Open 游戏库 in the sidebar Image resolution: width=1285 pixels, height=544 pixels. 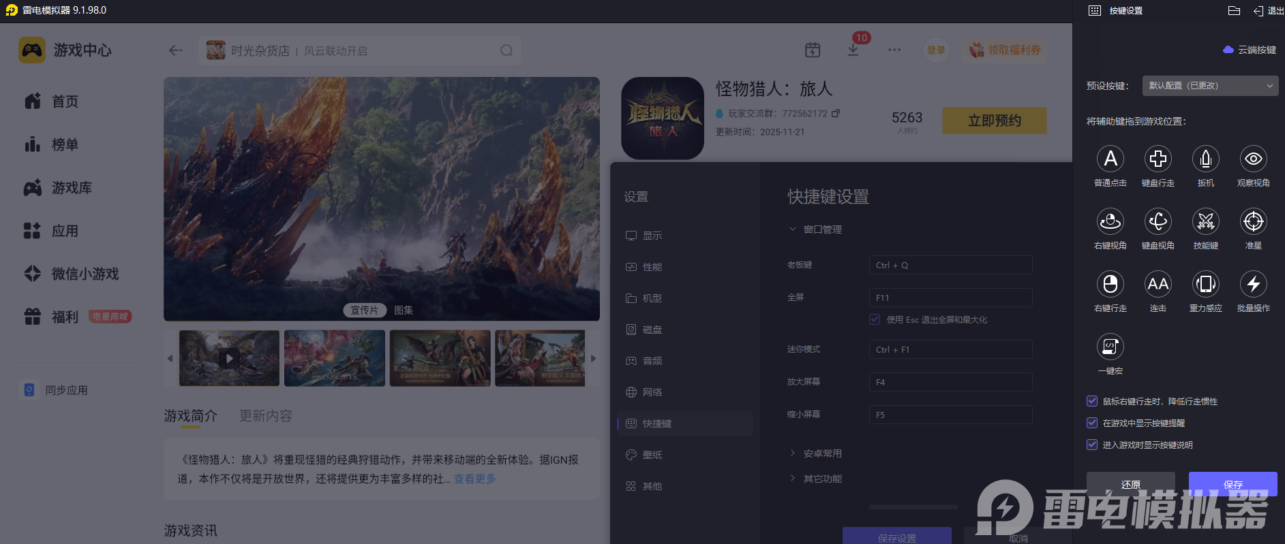pos(58,188)
